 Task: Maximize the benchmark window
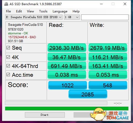(113, 4)
